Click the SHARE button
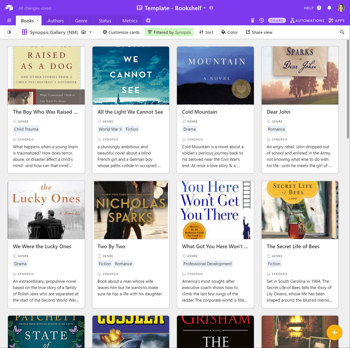The width and height of the screenshot is (350, 348). (277, 21)
